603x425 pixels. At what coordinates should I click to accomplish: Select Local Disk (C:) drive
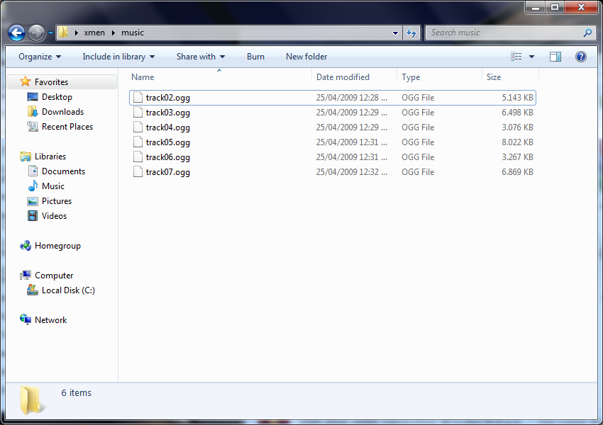pyautogui.click(x=67, y=290)
